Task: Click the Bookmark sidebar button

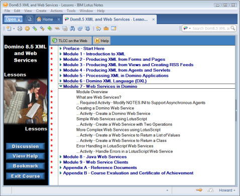Action: click(x=26, y=166)
